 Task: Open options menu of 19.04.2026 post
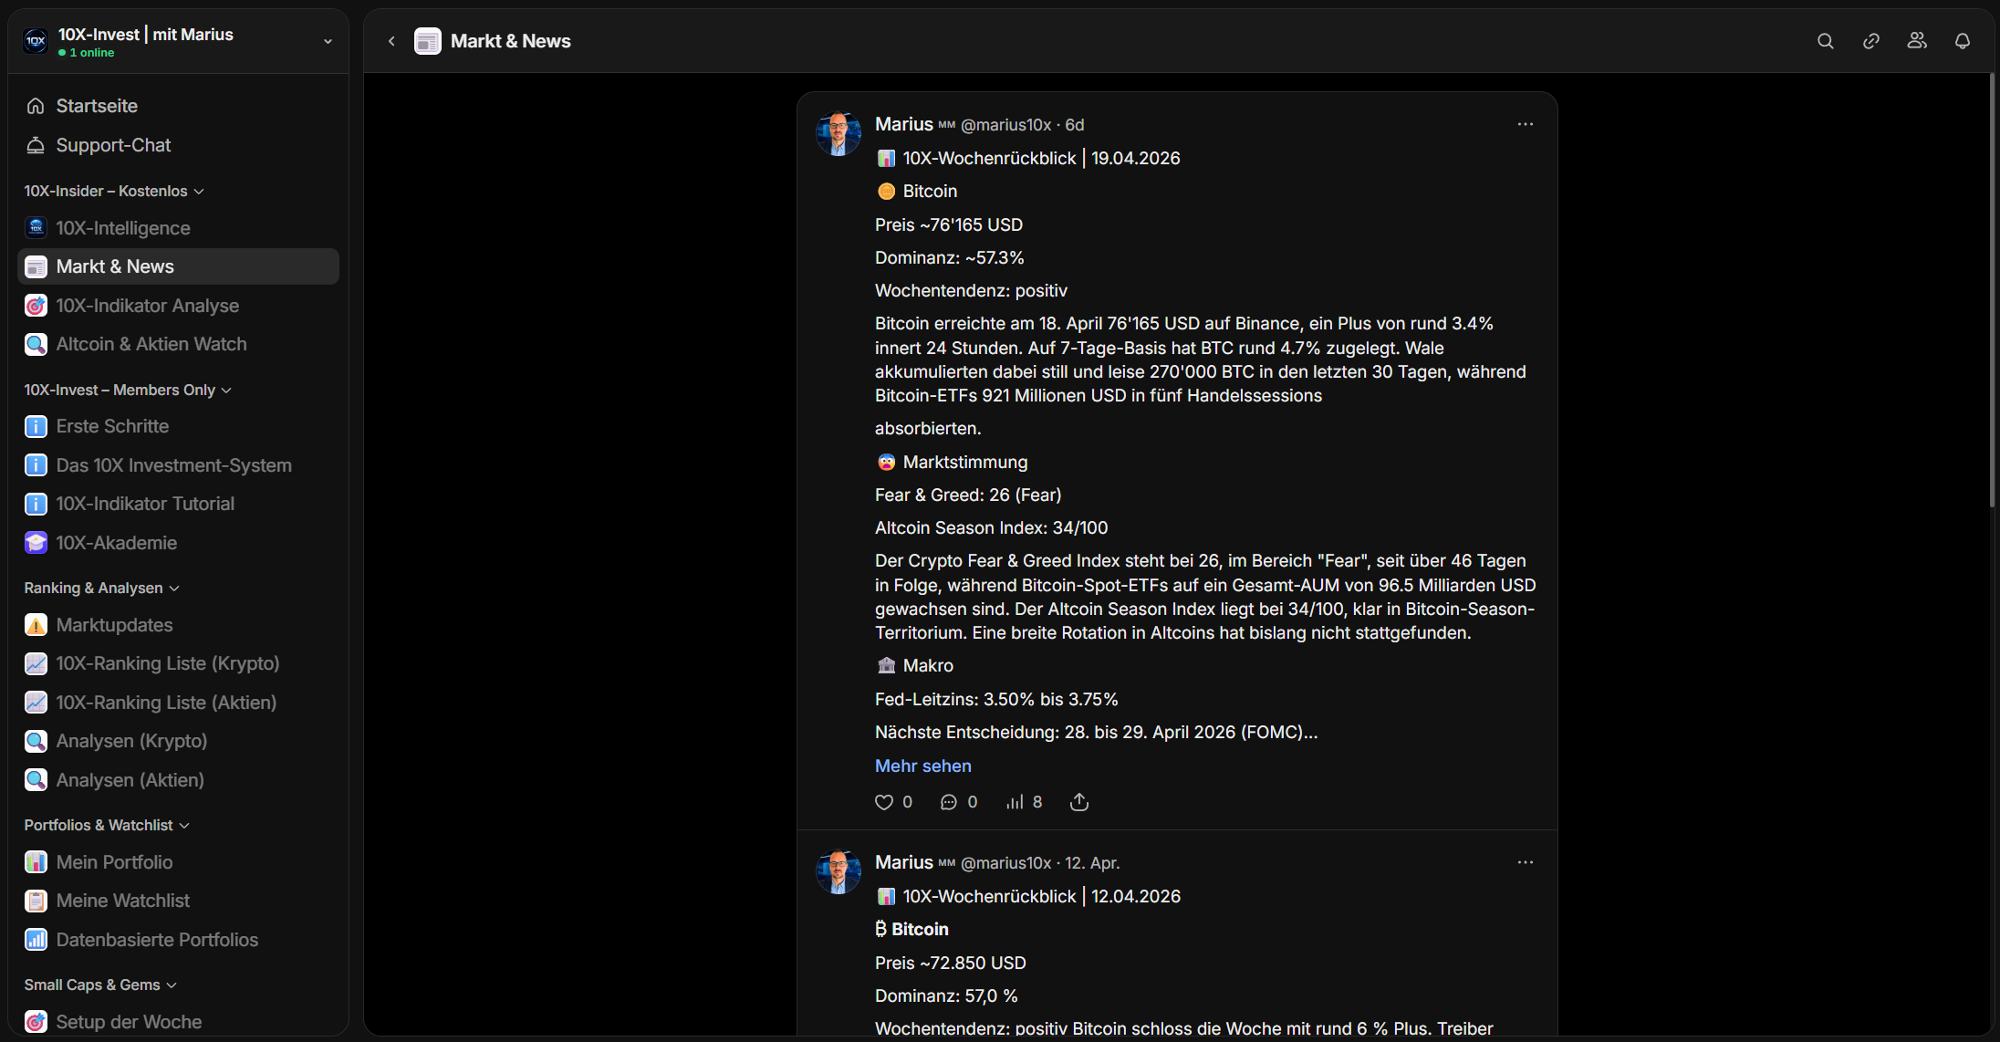[x=1525, y=124]
